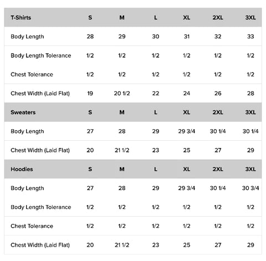Select the XL column header in Sweaters
The height and width of the screenshot is (261, 266).
(x=187, y=112)
